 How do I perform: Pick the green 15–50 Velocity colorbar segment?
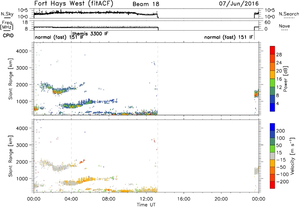[272, 149]
